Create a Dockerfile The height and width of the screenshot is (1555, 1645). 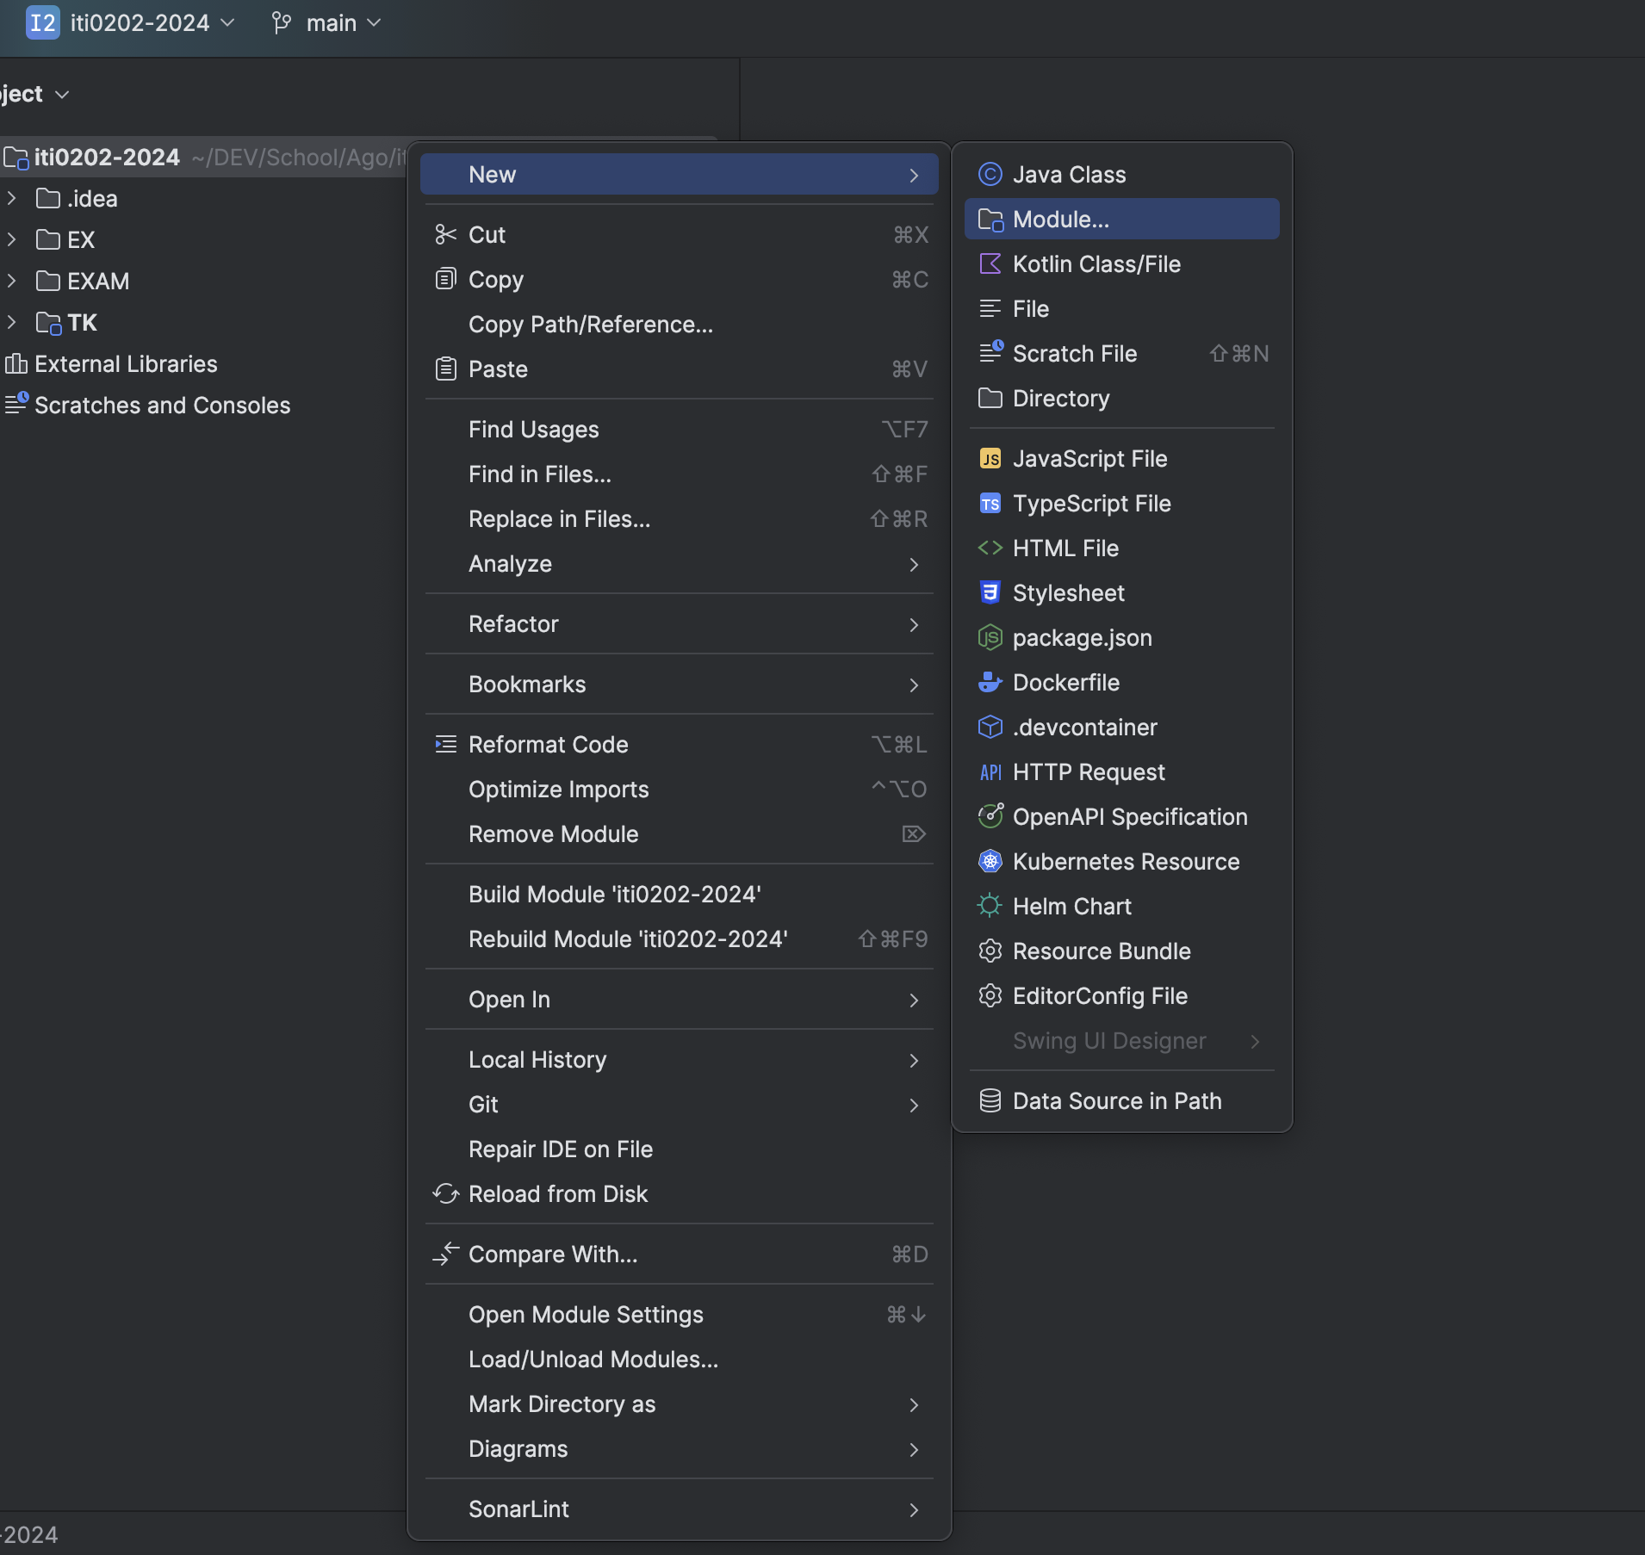(1065, 682)
